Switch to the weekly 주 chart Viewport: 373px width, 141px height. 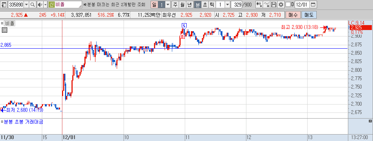tap(175, 4)
